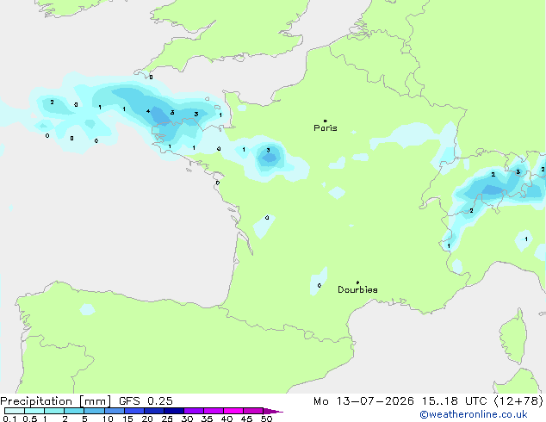
Task: Click the '4' mm precipitation value on the map
Action: tap(148, 111)
